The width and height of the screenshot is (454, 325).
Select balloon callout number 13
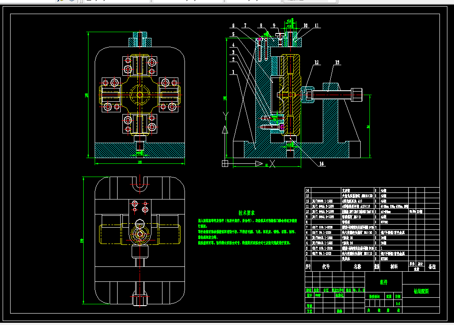pyautogui.click(x=337, y=62)
